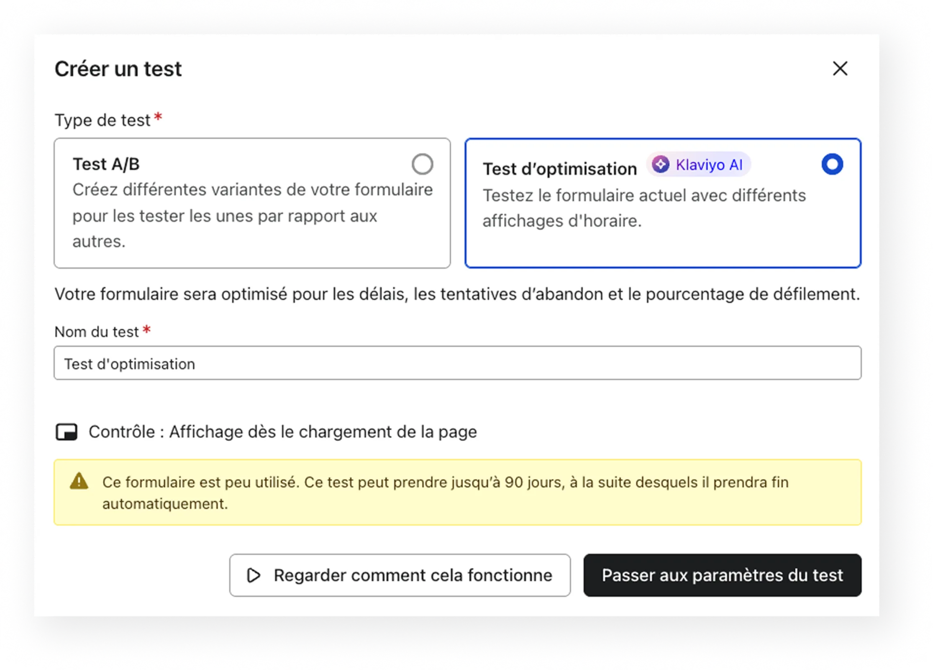Click the Klaviyo AI sparkle icon

pyautogui.click(x=661, y=164)
